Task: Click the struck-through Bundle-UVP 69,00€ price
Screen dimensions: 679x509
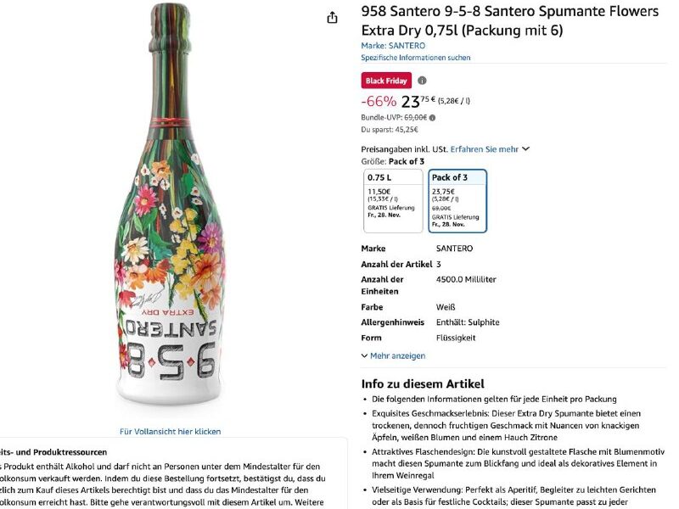Action: tap(415, 117)
